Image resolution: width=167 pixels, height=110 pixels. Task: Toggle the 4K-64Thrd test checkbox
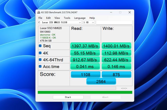[40, 60]
